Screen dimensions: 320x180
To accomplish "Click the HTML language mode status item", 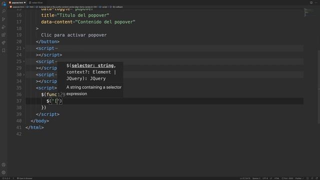I will (x=276, y=178).
